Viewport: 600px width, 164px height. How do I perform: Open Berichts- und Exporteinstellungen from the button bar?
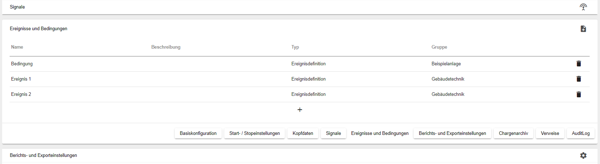(452, 133)
